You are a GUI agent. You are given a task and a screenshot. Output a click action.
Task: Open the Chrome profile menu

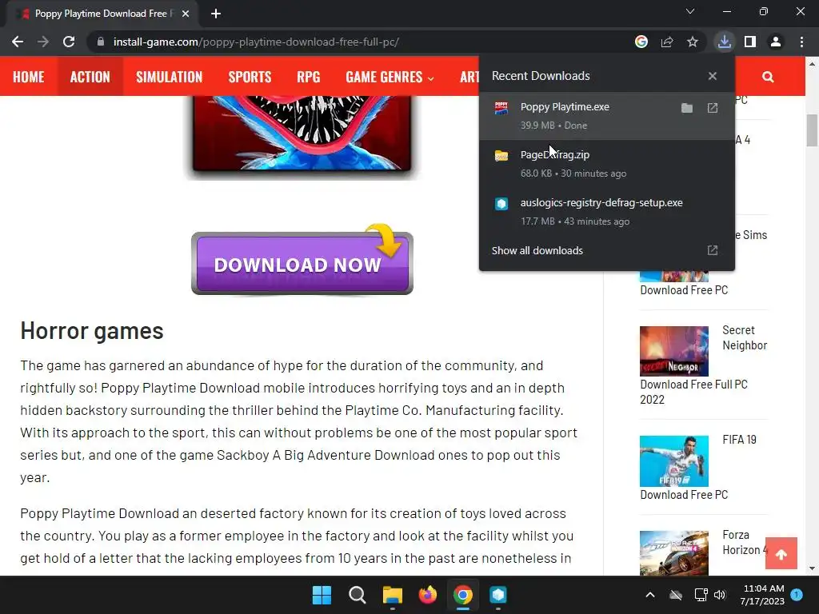776,42
